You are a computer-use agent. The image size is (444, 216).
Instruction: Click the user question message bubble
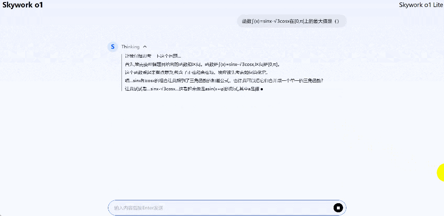coord(292,21)
